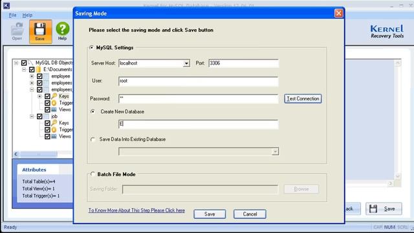Click the job table icon
The image size is (414, 233).
(47, 116)
